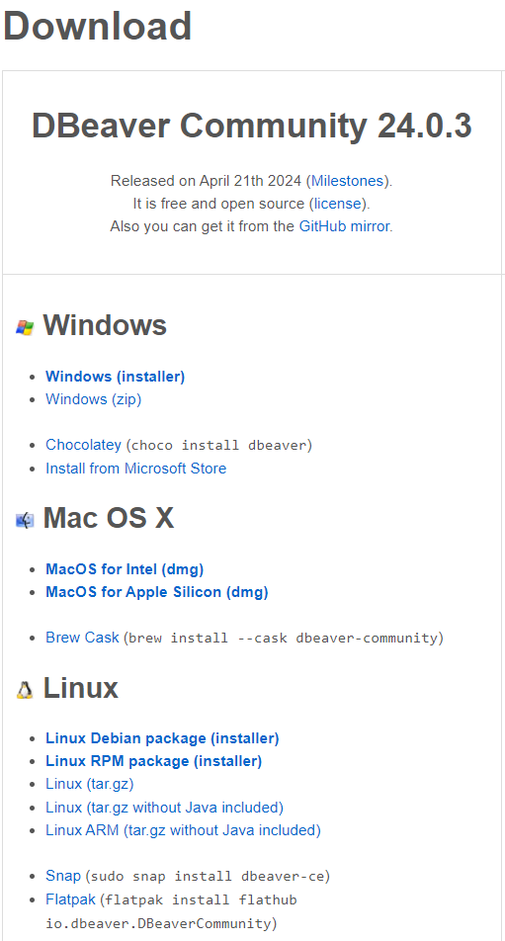505x941 pixels.
Task: Download Linux (tar.gz without Java included)
Action: point(165,808)
